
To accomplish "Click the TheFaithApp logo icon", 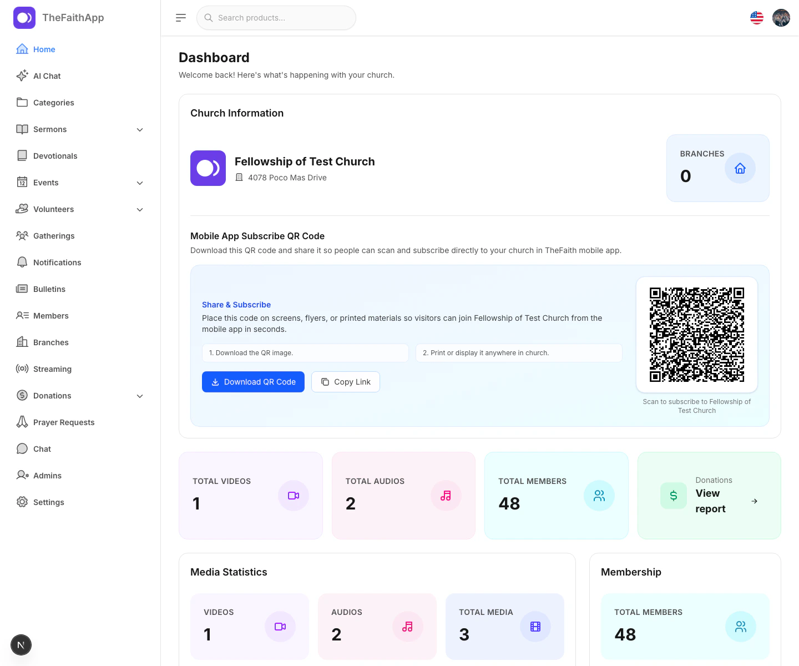I will [x=24, y=18].
